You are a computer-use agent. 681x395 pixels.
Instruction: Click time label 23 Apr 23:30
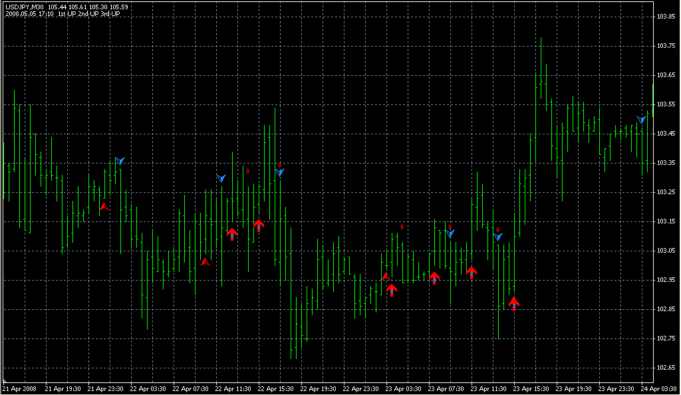pos(616,389)
